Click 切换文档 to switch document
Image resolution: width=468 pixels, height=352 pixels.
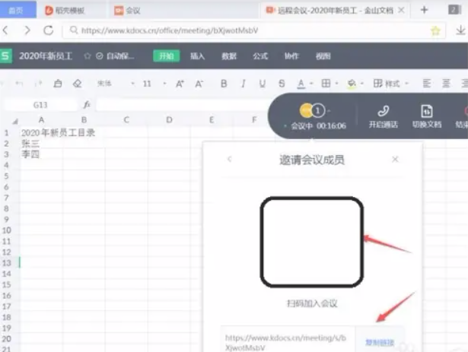(x=427, y=116)
